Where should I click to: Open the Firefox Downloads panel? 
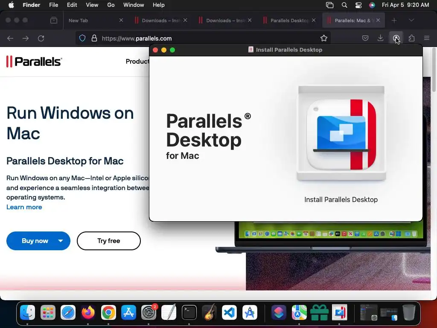[x=380, y=38]
